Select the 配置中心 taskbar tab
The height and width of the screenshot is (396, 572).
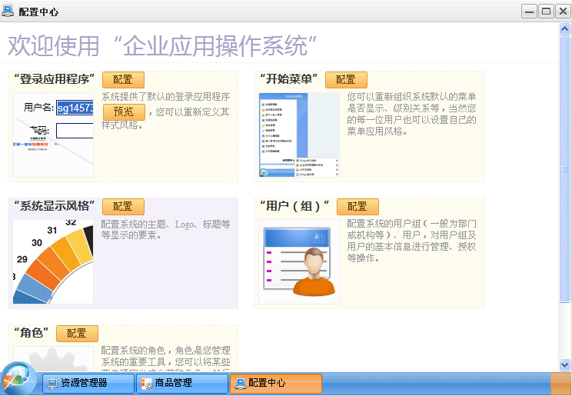tap(276, 383)
